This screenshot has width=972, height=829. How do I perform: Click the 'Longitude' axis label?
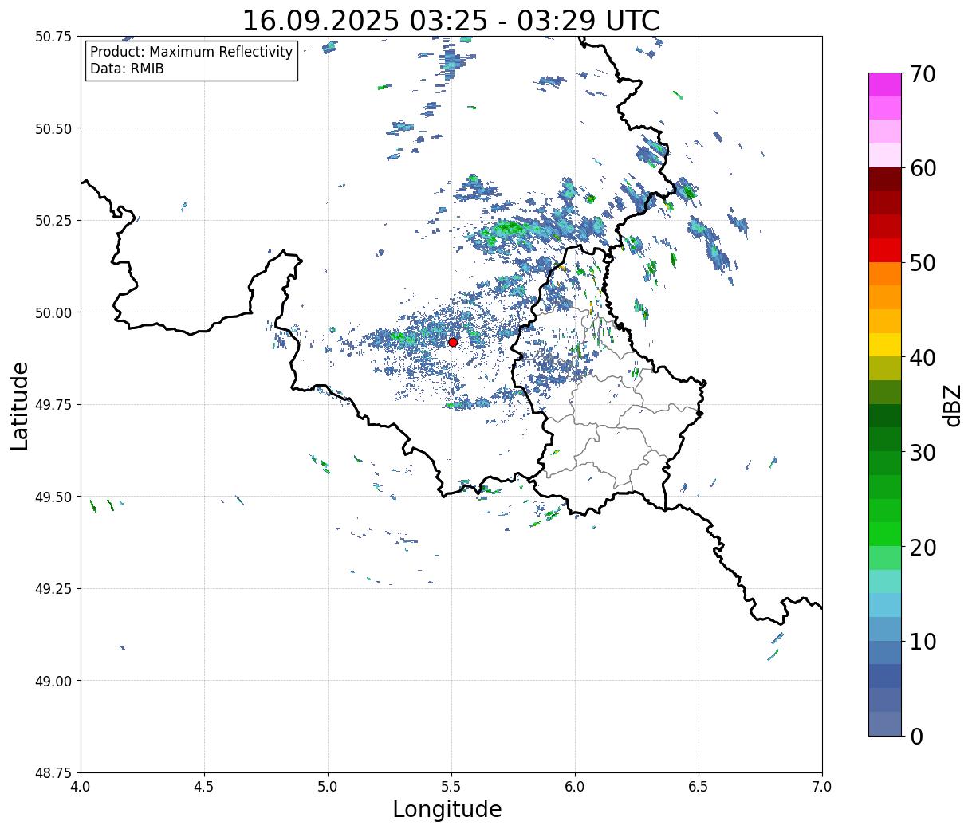(447, 810)
